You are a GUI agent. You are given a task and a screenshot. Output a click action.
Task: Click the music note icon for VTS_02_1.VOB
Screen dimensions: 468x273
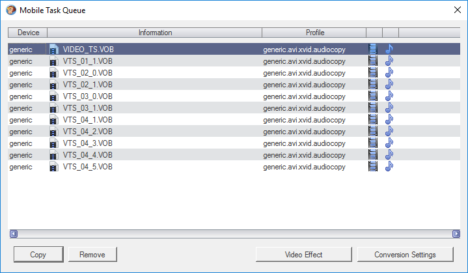point(389,84)
